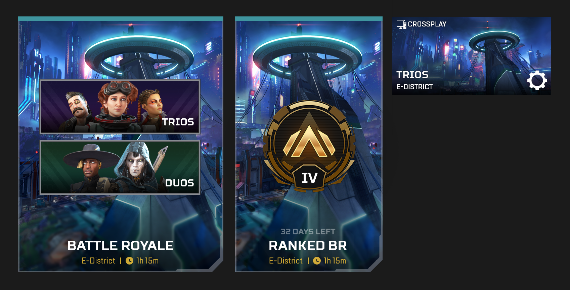Click the 32 Days Left text
This screenshot has width=570, height=290.
point(308,232)
